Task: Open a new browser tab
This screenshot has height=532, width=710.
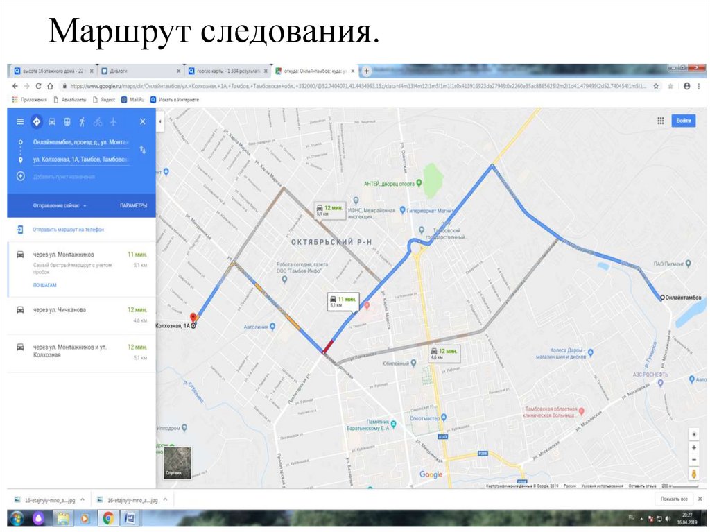Action: tap(366, 71)
